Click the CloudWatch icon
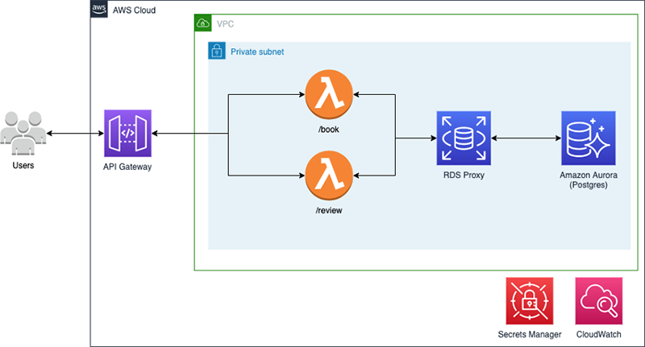This screenshot has height=347, width=645. click(x=598, y=301)
